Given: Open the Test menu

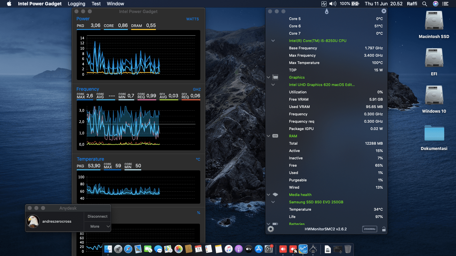Looking at the screenshot, I should click(x=96, y=4).
